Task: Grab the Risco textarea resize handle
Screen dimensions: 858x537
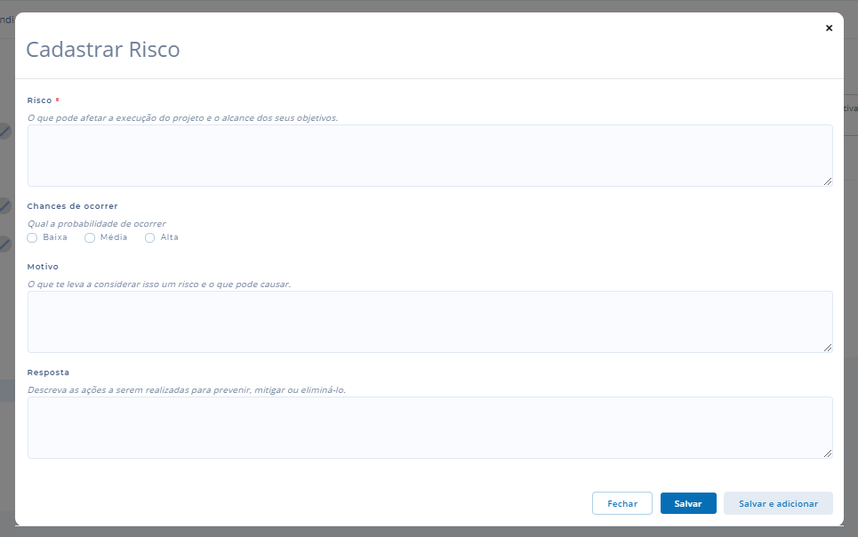Action: pos(827,180)
